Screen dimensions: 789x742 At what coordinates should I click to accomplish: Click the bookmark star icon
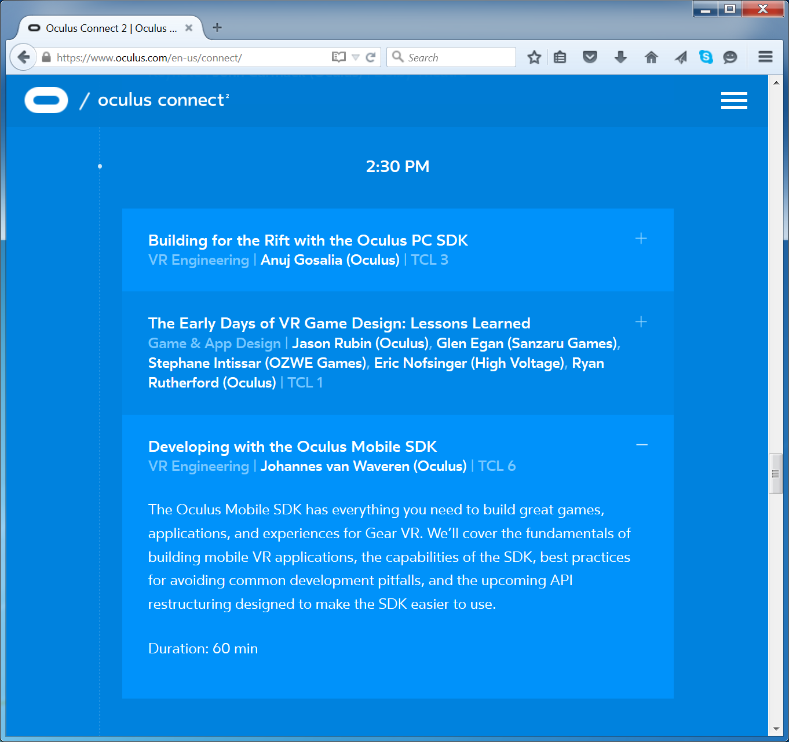pos(534,57)
